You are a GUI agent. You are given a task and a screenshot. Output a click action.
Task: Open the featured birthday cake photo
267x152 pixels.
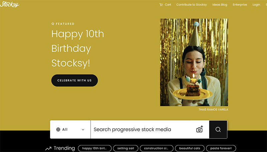tap(194, 62)
